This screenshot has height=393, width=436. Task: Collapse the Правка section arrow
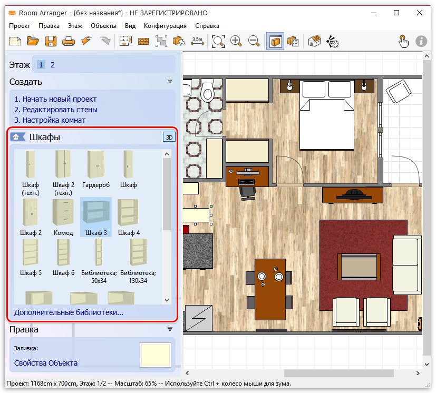[x=170, y=329]
